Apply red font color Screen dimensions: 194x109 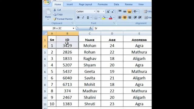coord(111,18)
